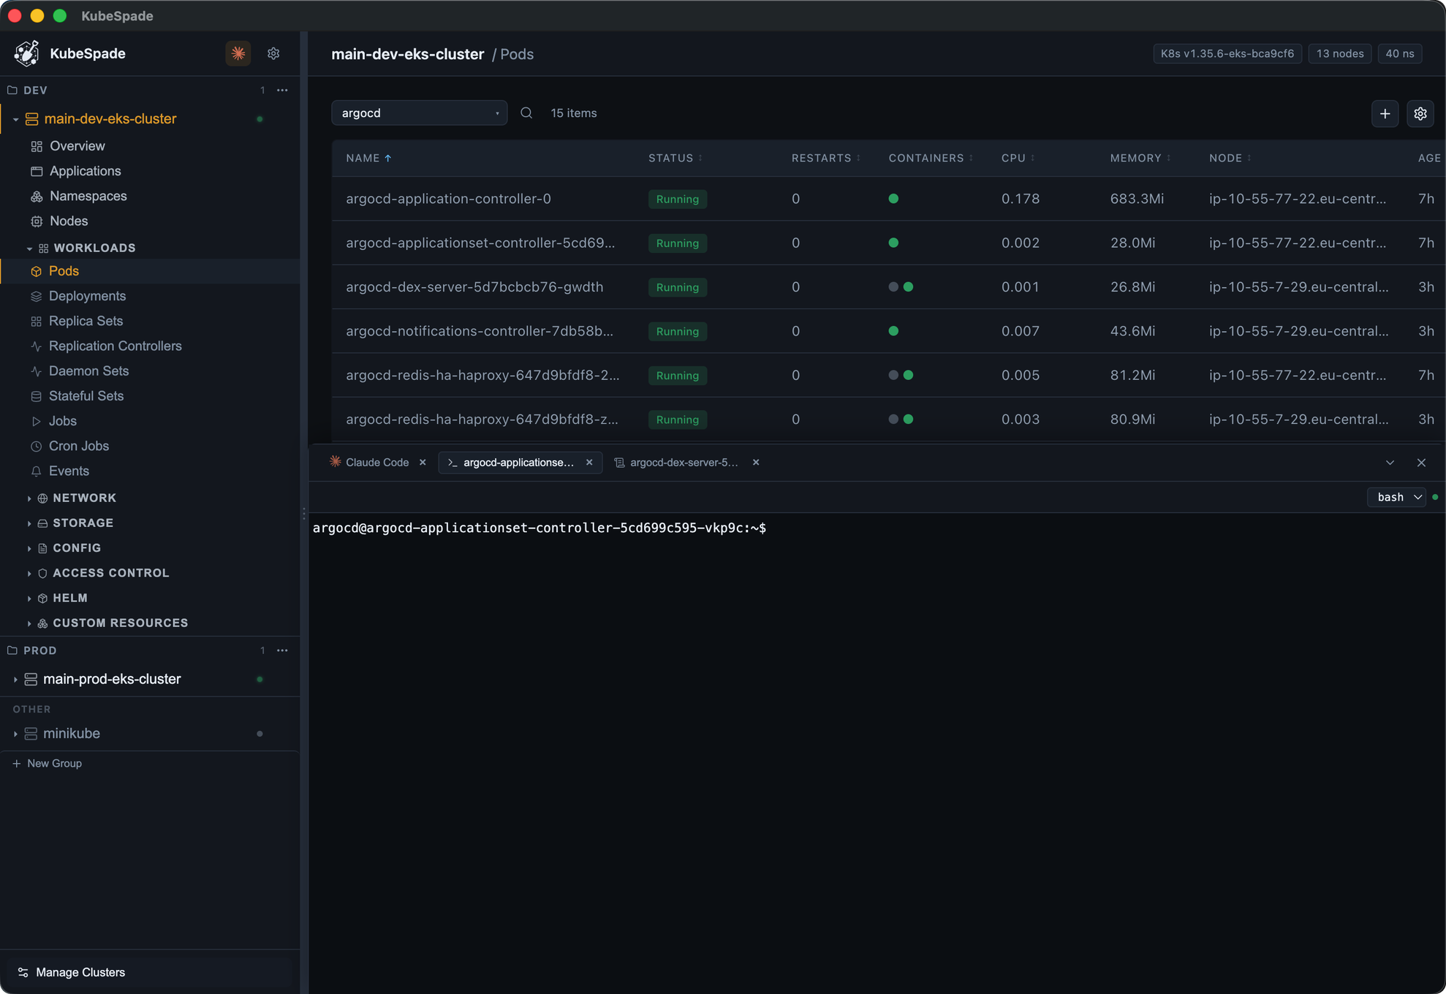The image size is (1446, 994).
Task: Expand the main-prod-eks-cluster tree
Action: (15, 679)
